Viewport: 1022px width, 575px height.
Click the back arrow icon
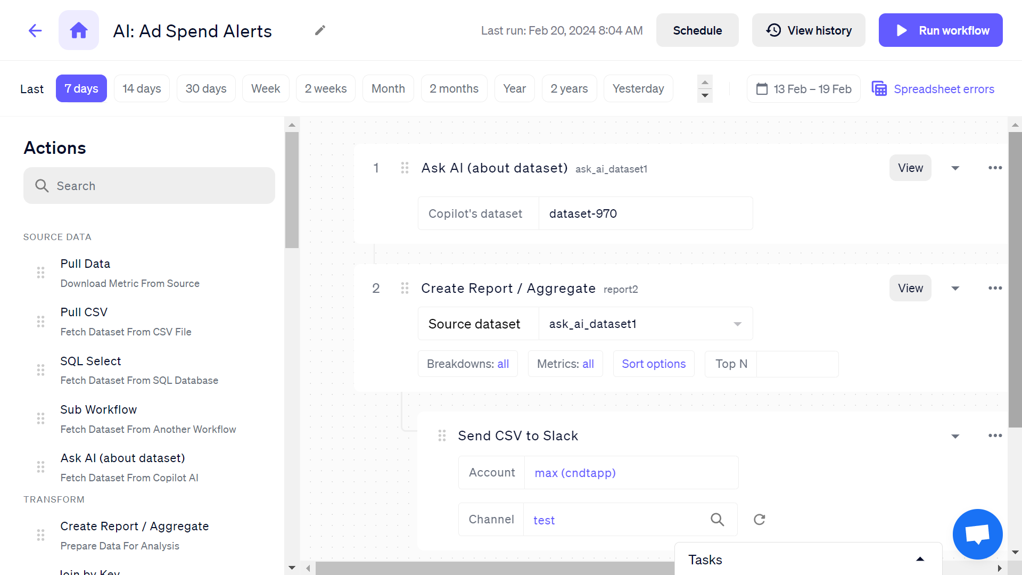[x=35, y=30]
